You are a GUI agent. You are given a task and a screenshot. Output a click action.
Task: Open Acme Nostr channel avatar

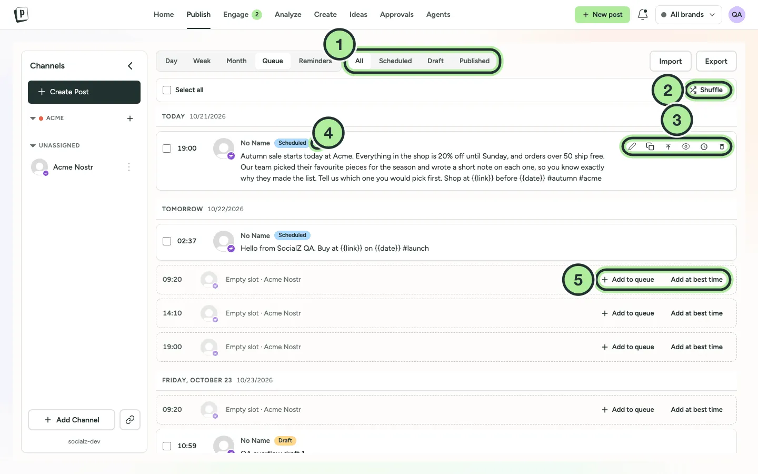(39, 167)
